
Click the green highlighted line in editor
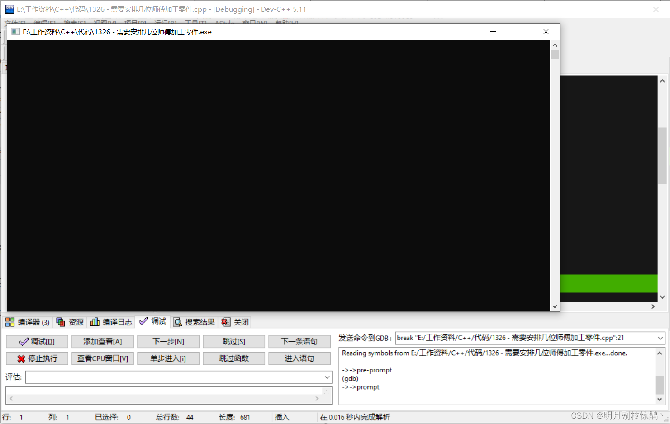608,283
